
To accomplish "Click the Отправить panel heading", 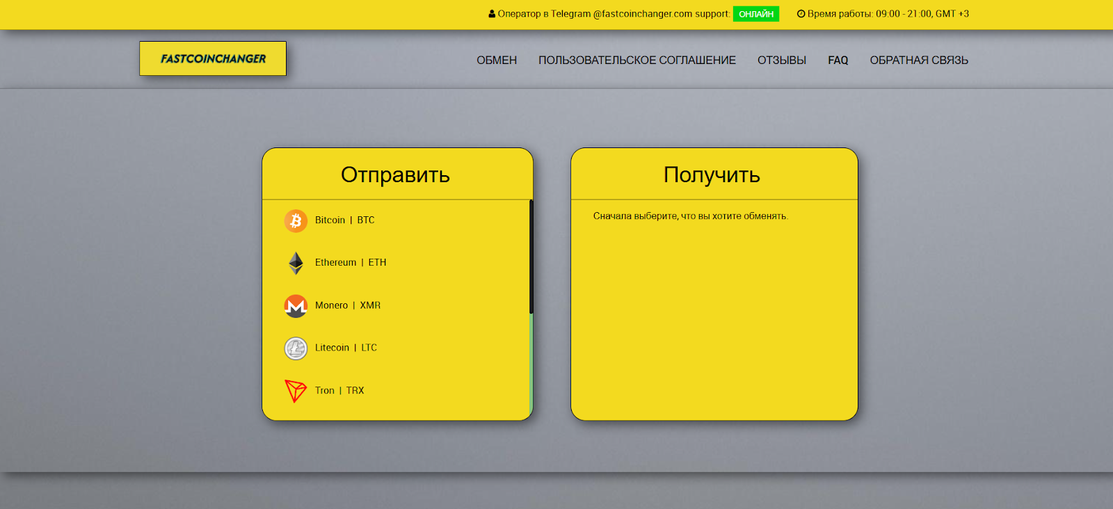I will click(395, 175).
